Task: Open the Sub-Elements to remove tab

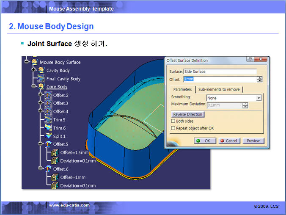Action: pyautogui.click(x=219, y=89)
